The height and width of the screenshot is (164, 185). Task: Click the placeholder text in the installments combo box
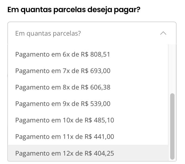48,34
